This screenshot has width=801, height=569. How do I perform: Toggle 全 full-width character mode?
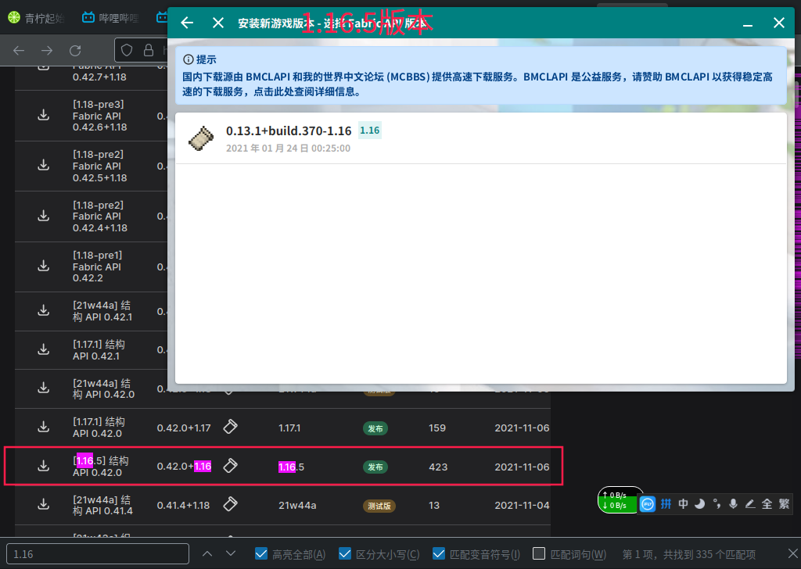point(767,504)
